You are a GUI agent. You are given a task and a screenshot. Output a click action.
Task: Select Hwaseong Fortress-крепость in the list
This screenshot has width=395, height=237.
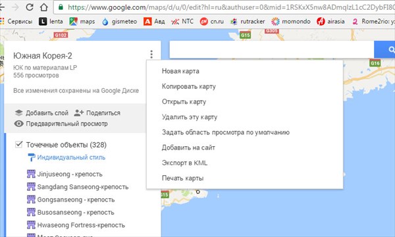pos(76,225)
